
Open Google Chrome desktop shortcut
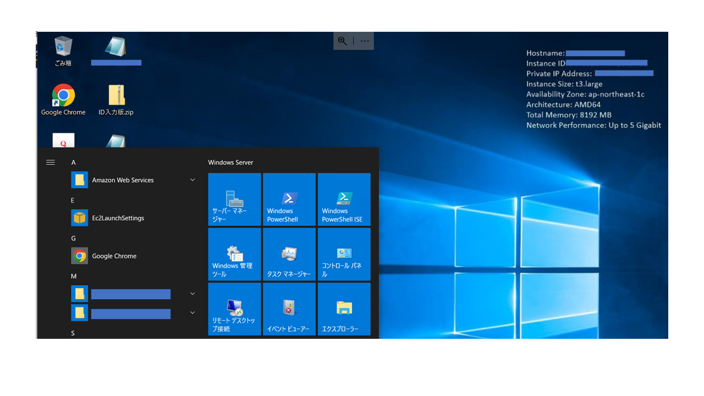click(63, 100)
